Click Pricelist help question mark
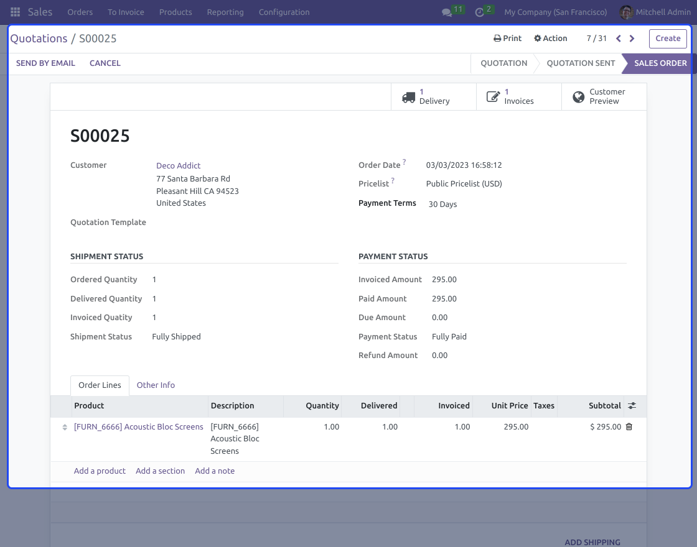The image size is (697, 547). [393, 181]
